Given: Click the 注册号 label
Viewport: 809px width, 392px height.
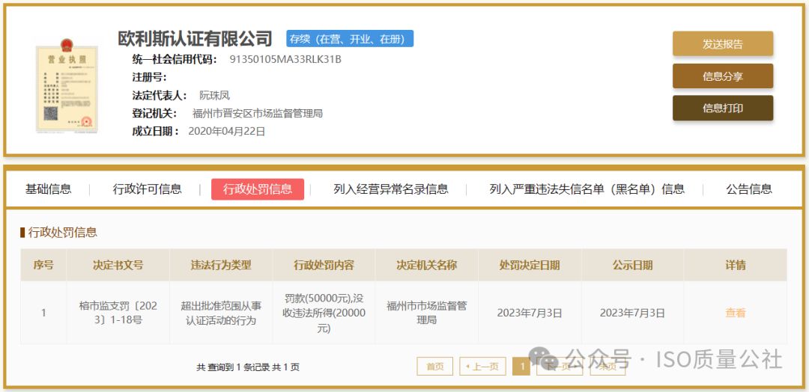Looking at the screenshot, I should (x=149, y=77).
